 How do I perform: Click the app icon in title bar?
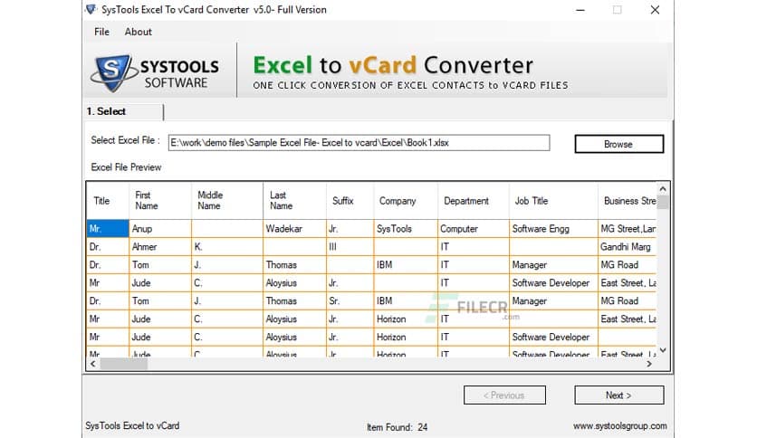[91, 9]
